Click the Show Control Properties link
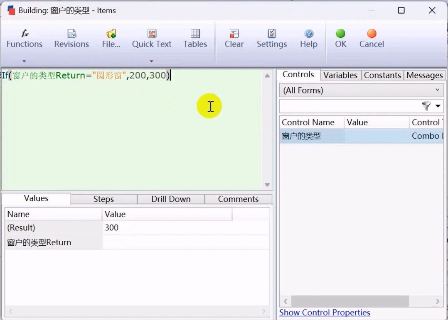448x320 pixels. pyautogui.click(x=325, y=313)
